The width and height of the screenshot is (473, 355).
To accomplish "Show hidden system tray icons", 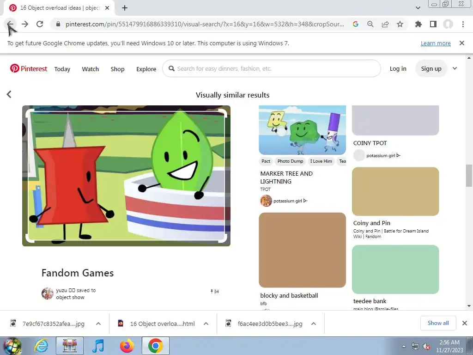I will click(x=404, y=346).
